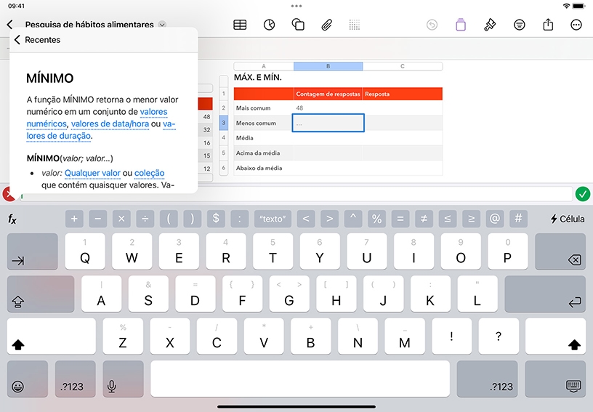Tap the purple paste clipboard icon
The width and height of the screenshot is (593, 412).
461,25
